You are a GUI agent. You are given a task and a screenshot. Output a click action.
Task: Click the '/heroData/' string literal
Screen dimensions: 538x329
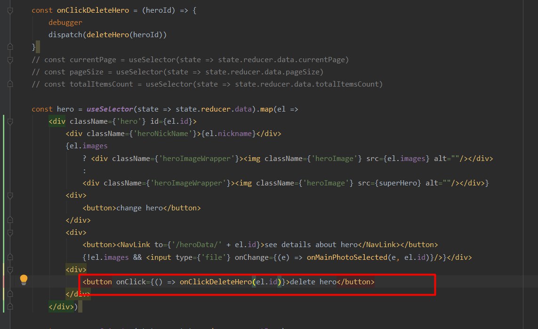[x=197, y=245]
